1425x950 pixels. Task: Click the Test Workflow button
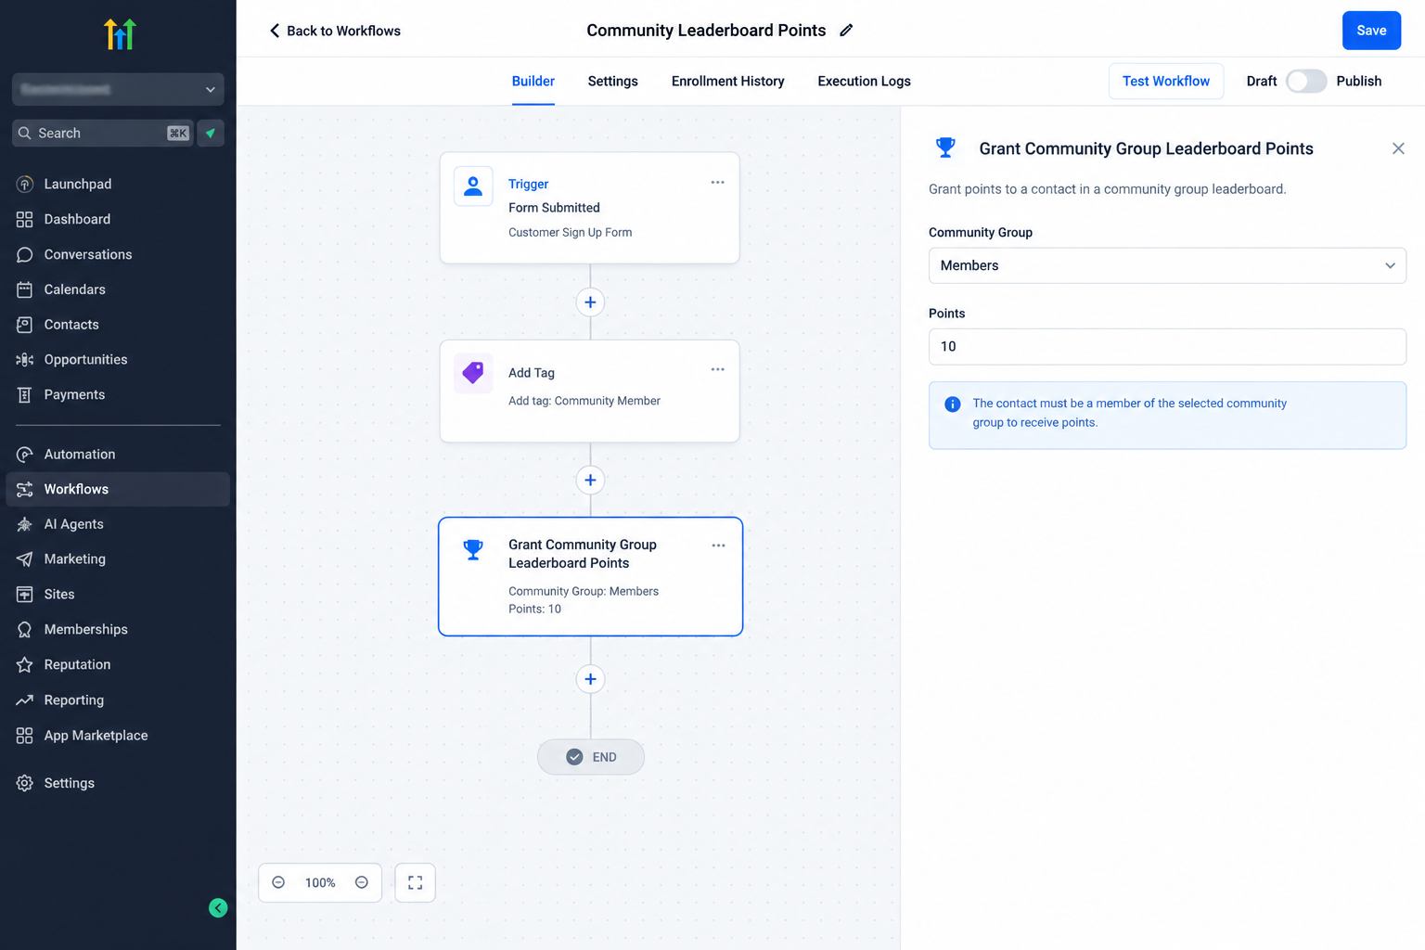pyautogui.click(x=1166, y=82)
